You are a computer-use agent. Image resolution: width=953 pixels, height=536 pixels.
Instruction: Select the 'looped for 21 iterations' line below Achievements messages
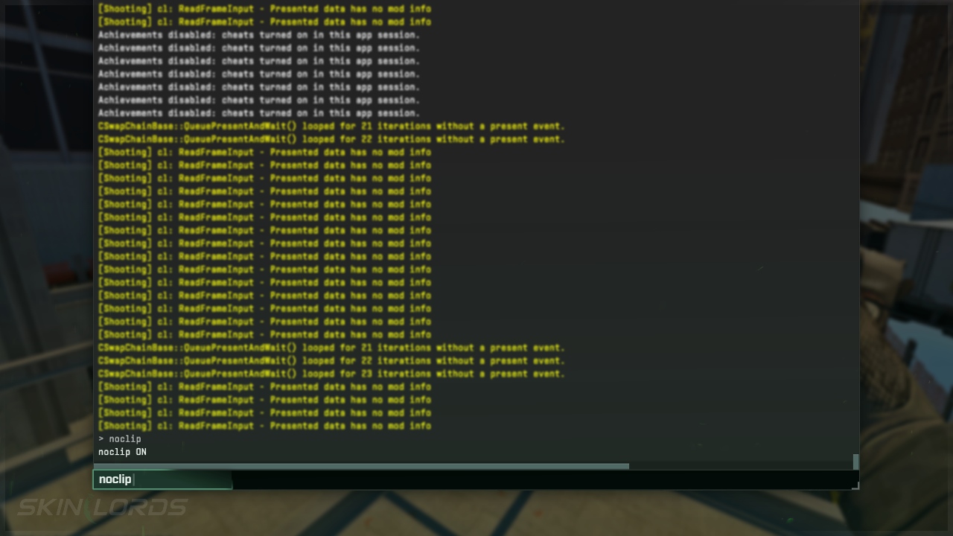(x=331, y=127)
